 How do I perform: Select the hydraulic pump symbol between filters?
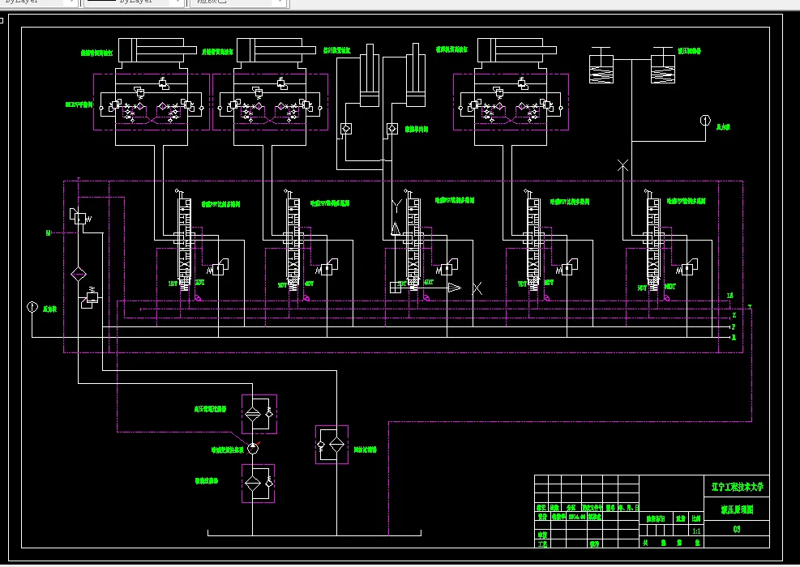[253, 448]
